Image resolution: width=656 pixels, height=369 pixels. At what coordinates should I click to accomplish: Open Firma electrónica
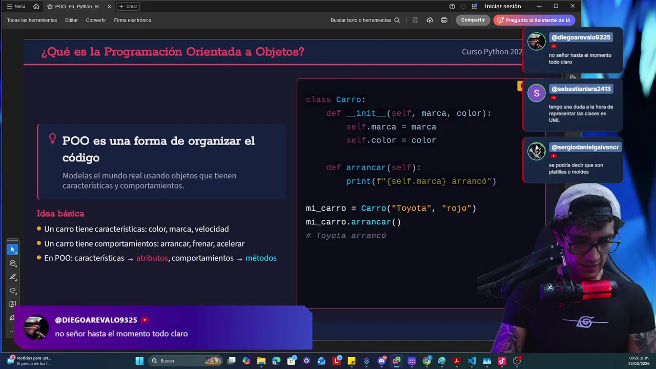133,20
